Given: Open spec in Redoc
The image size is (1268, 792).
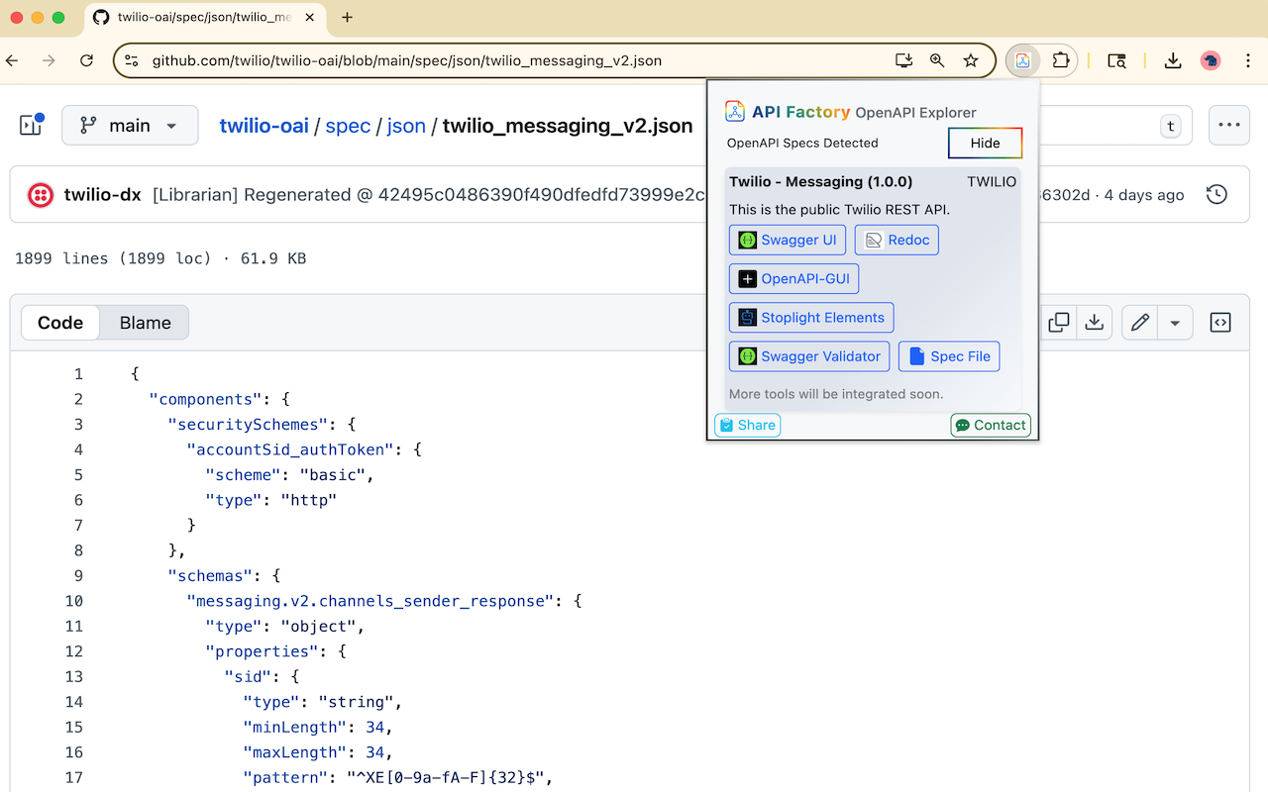Looking at the screenshot, I should [x=897, y=240].
